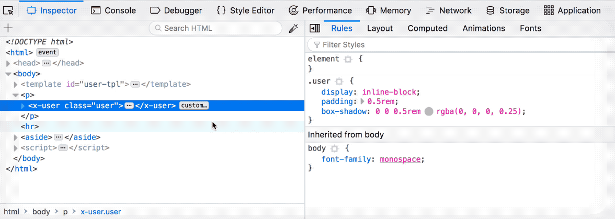Click the event badge on html element
Image resolution: width=615 pixels, height=219 pixels.
click(x=47, y=52)
